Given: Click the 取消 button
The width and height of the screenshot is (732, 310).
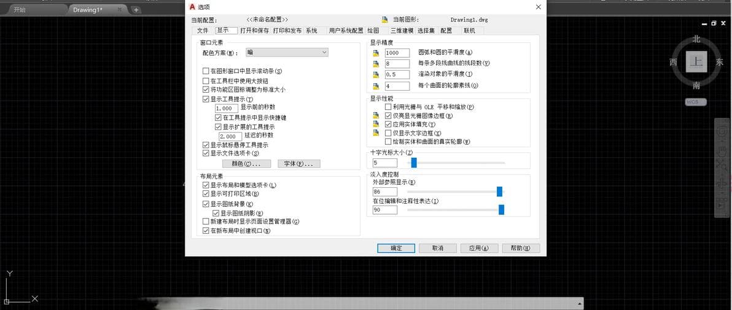Looking at the screenshot, I should tap(437, 249).
